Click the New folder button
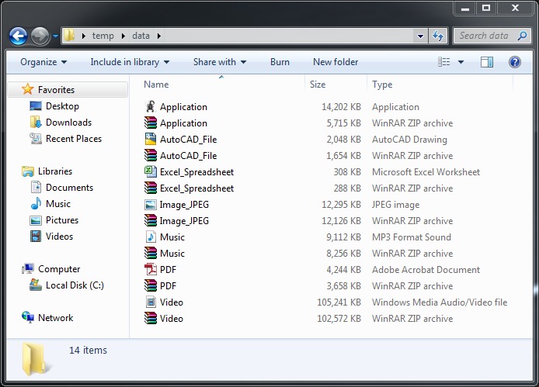The height and width of the screenshot is (387, 539). 336,62
